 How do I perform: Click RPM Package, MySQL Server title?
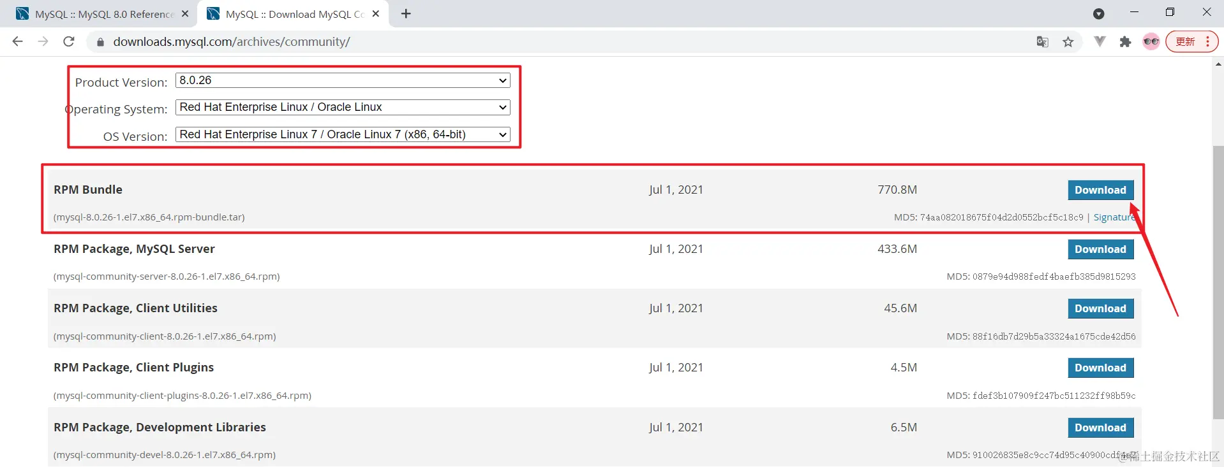pos(134,248)
